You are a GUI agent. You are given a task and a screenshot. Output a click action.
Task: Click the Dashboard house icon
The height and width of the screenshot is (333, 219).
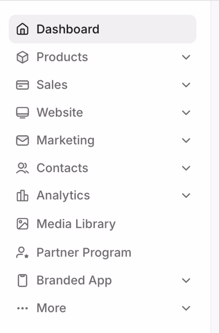[x=22, y=29]
